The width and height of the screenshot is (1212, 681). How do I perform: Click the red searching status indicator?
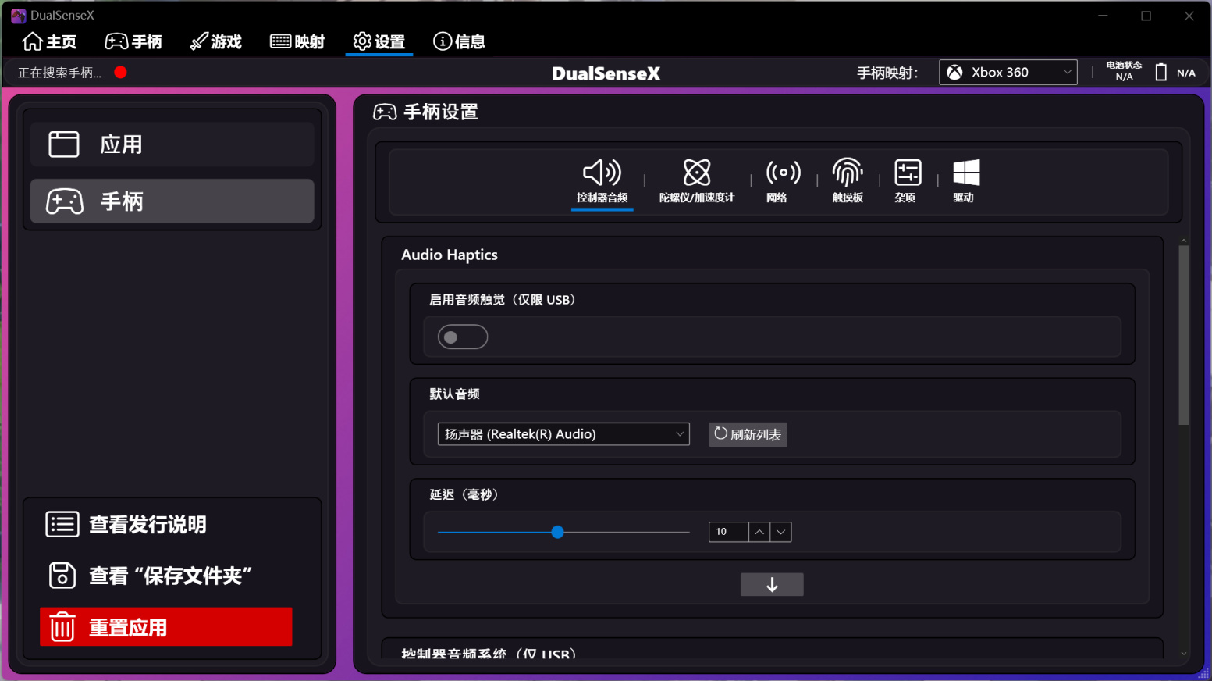point(120,73)
